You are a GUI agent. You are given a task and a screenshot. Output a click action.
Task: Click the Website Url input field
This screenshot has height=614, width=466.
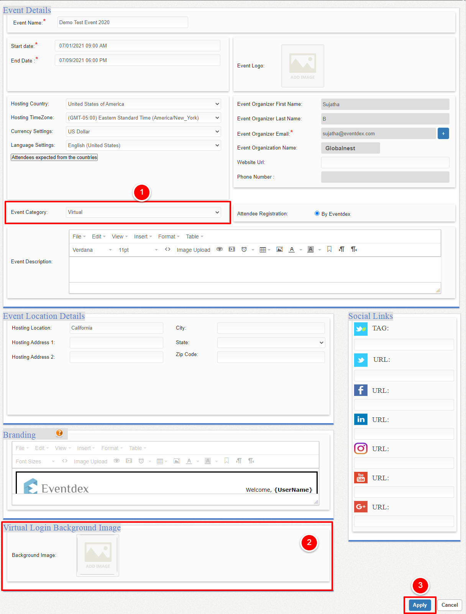(385, 163)
